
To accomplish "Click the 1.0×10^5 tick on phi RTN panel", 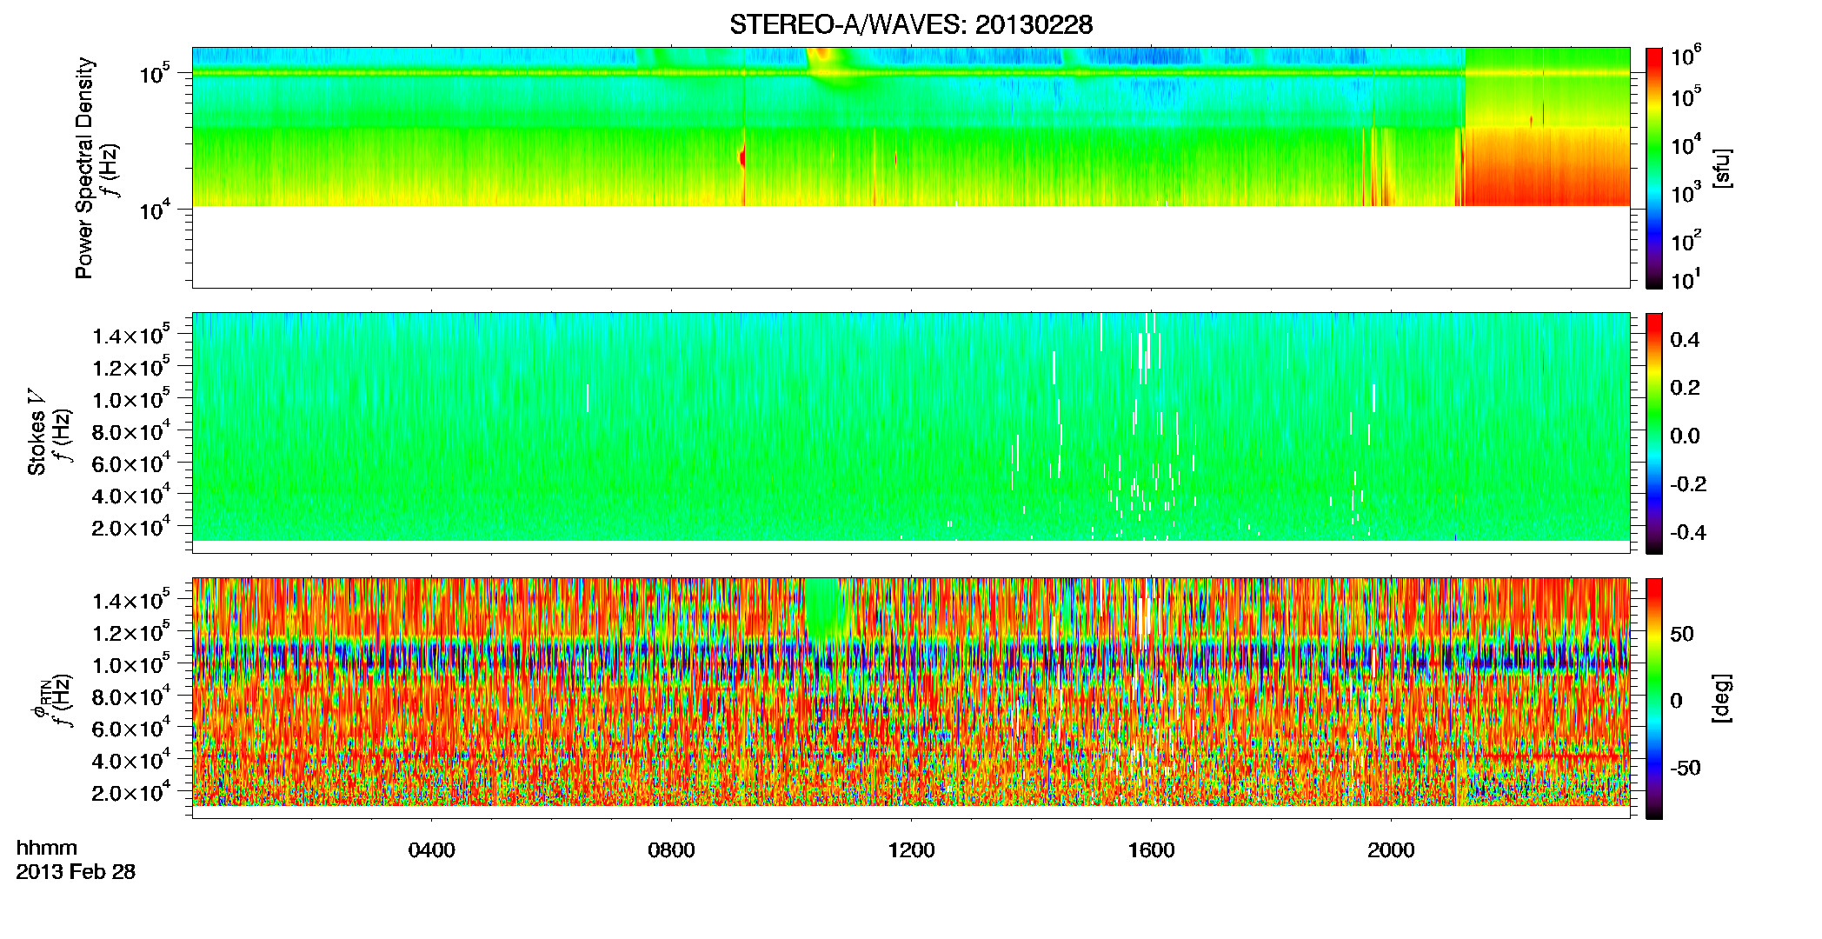I will point(132,663).
